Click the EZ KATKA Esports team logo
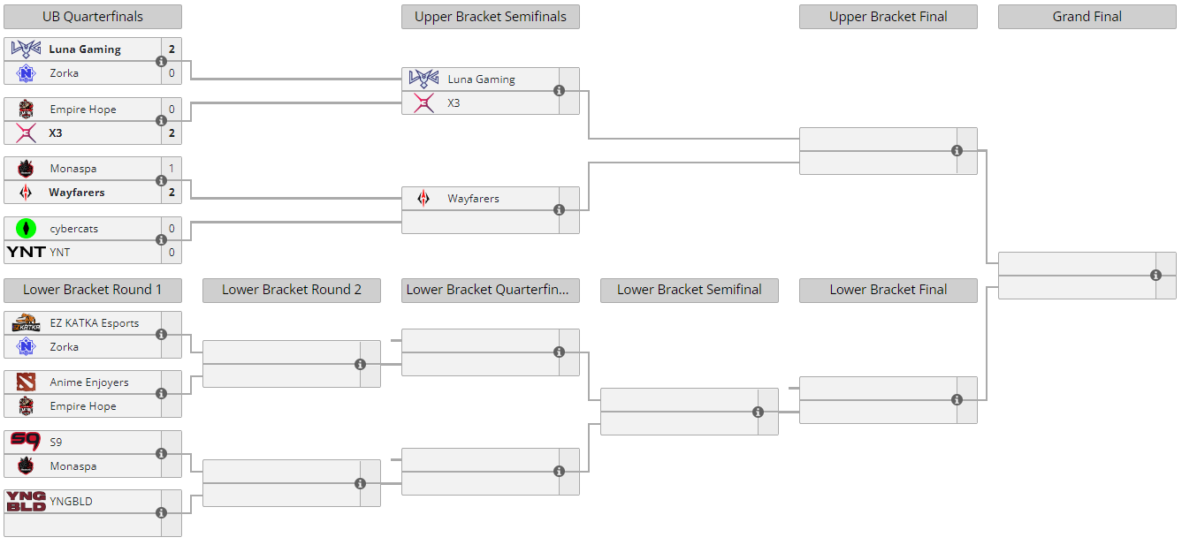The width and height of the screenshot is (1182, 545). tap(26, 323)
